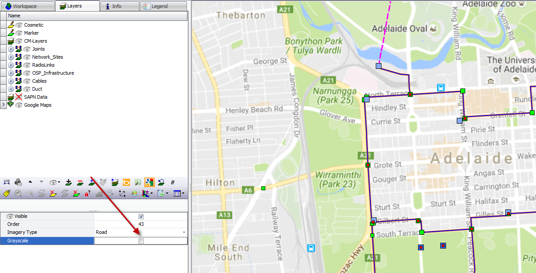Toggle visibility eye of Joints layer

coord(27,49)
